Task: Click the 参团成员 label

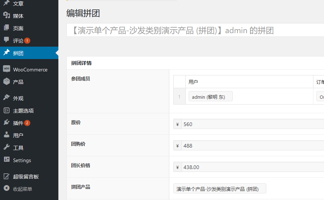Action: [x=81, y=79]
